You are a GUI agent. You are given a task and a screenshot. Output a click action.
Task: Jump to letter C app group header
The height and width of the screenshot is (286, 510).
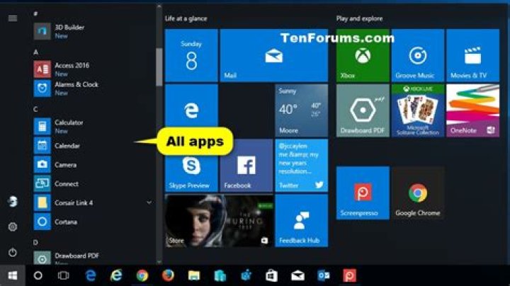pyautogui.click(x=36, y=109)
